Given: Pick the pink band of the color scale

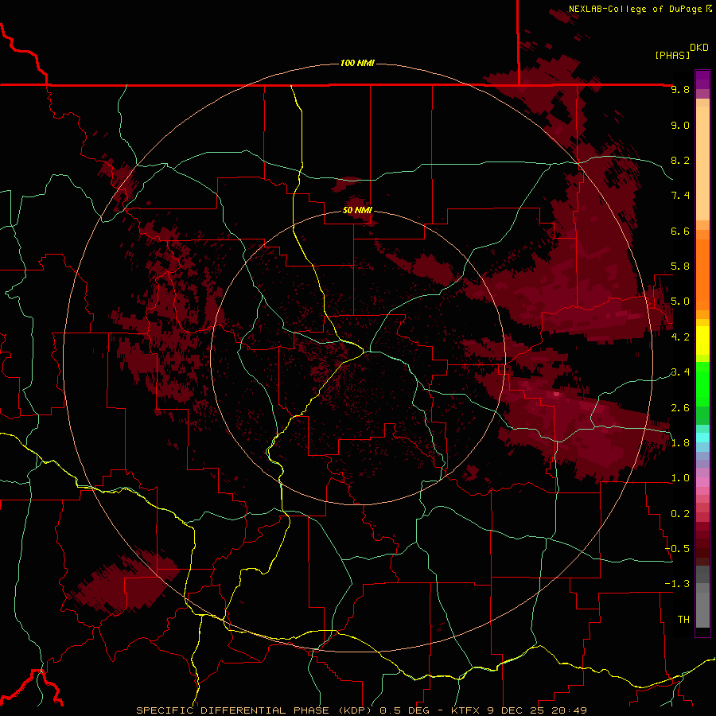Looking at the screenshot, I should click(702, 482).
